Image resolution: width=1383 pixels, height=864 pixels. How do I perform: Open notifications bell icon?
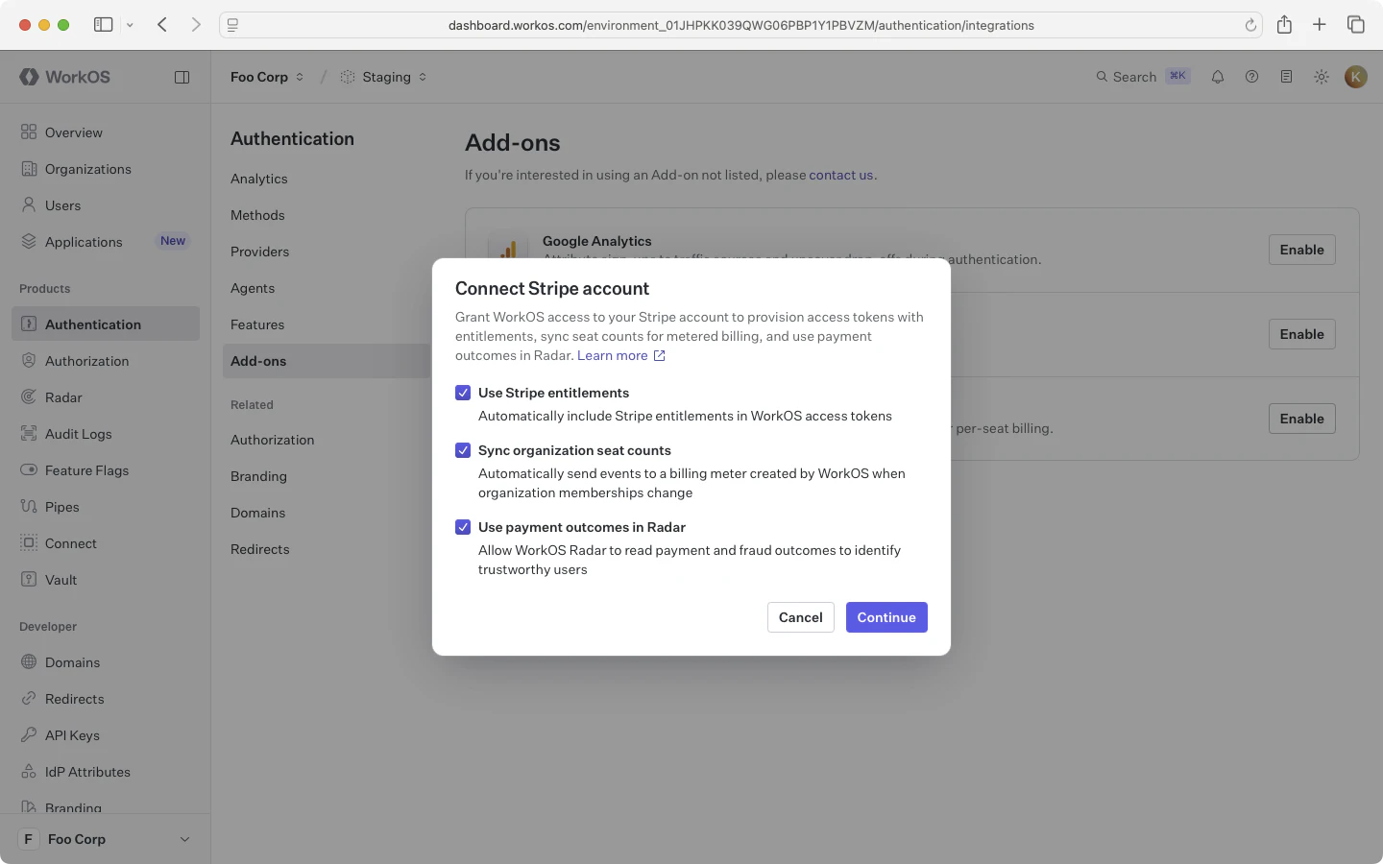point(1218,77)
